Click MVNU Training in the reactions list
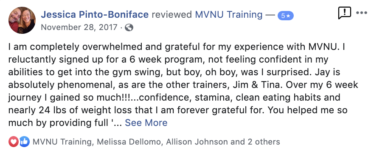371x153 pixels. tap(62, 142)
